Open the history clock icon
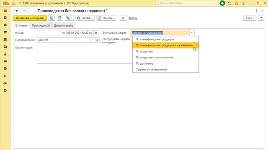 [229, 3]
